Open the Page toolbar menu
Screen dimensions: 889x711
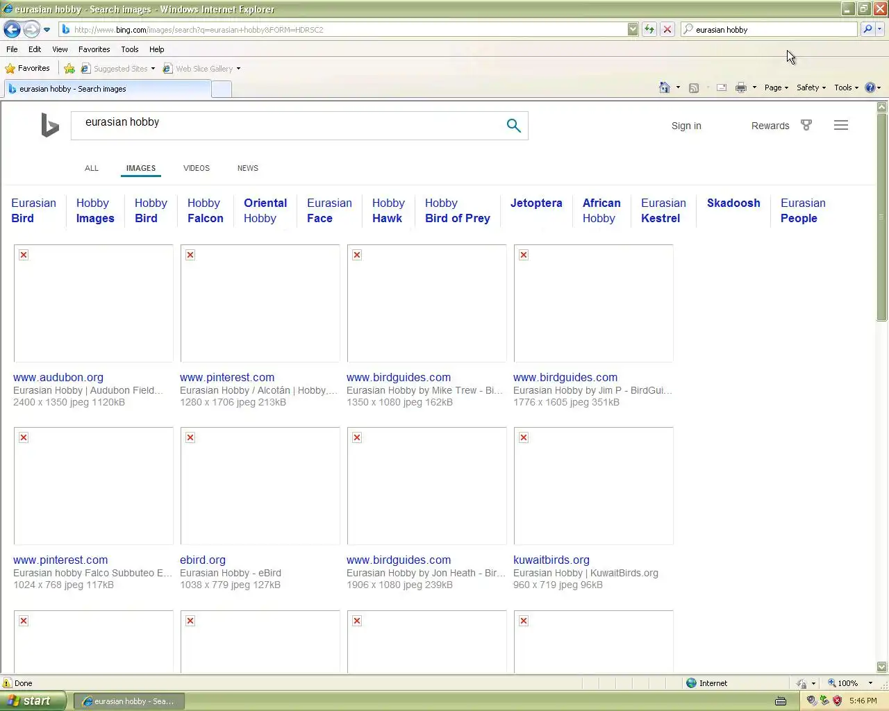click(x=776, y=87)
